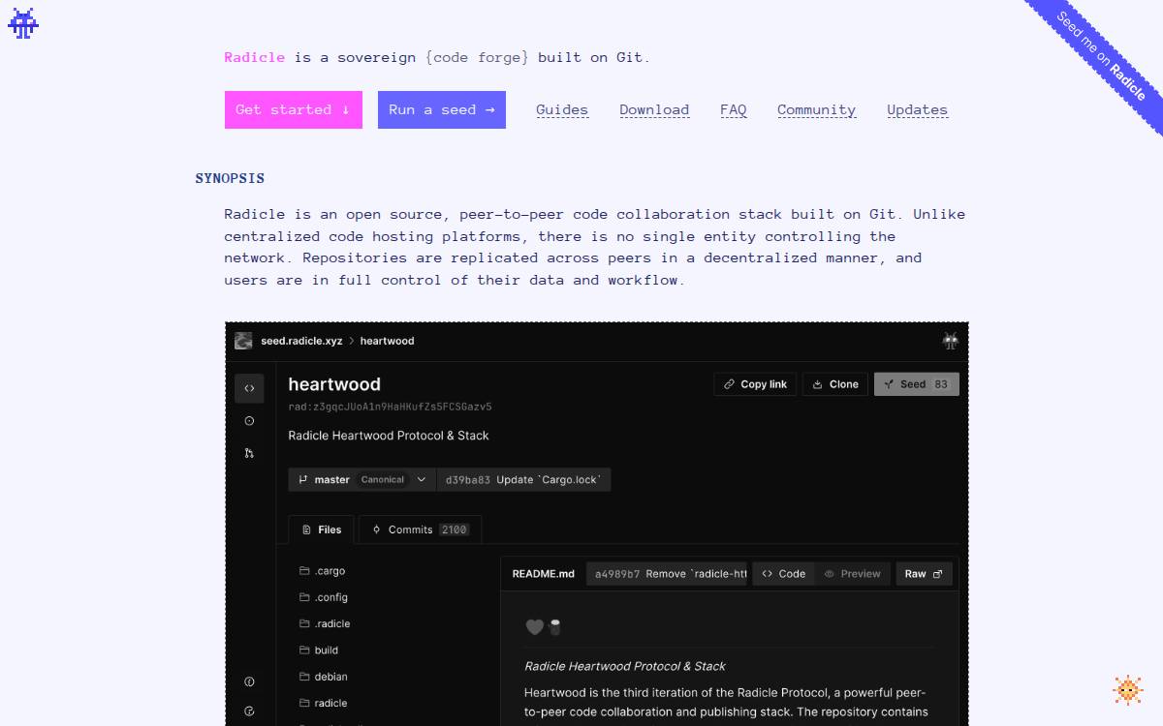The image size is (1163, 726).
Task: Click the Copy link button
Action: (755, 384)
